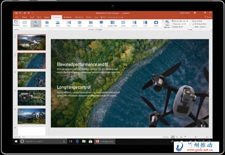Select slide 3 thumbnail
The height and width of the screenshot is (155, 225).
coord(32,79)
